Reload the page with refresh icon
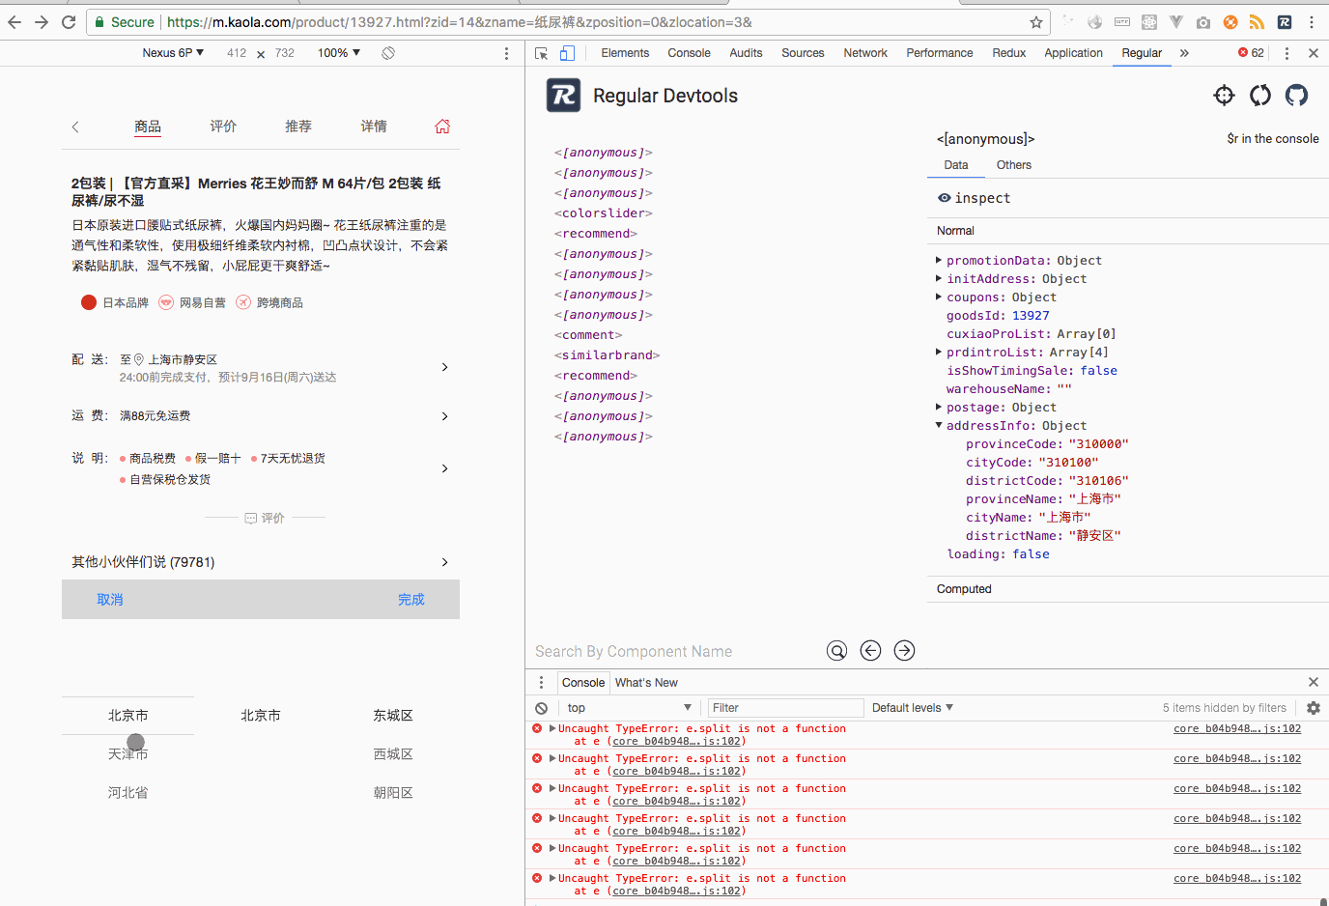 (69, 22)
